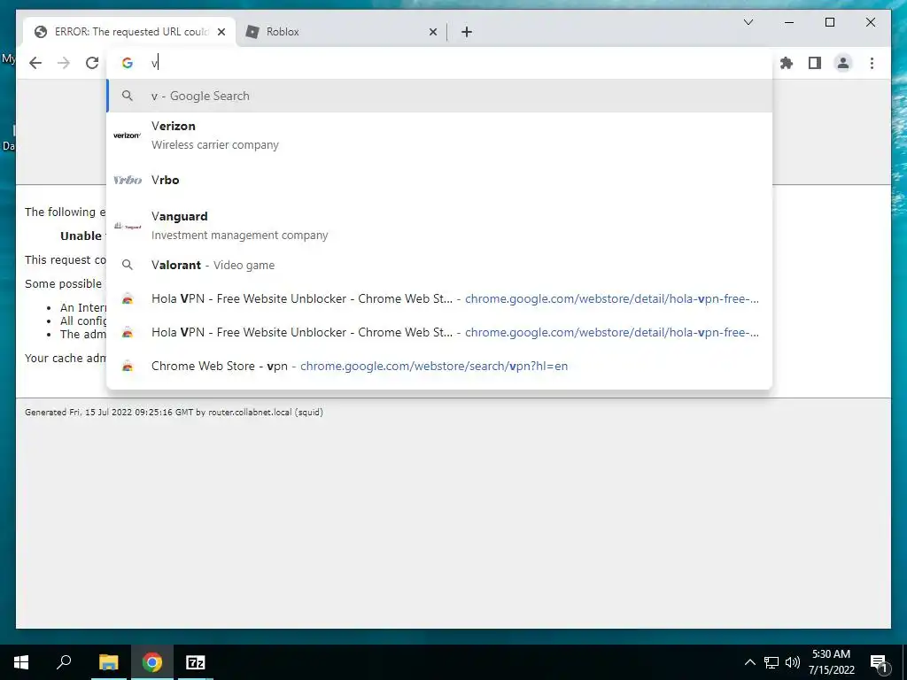The image size is (907, 680).
Task: Open 7-Zip from the taskbar
Action: tap(196, 662)
